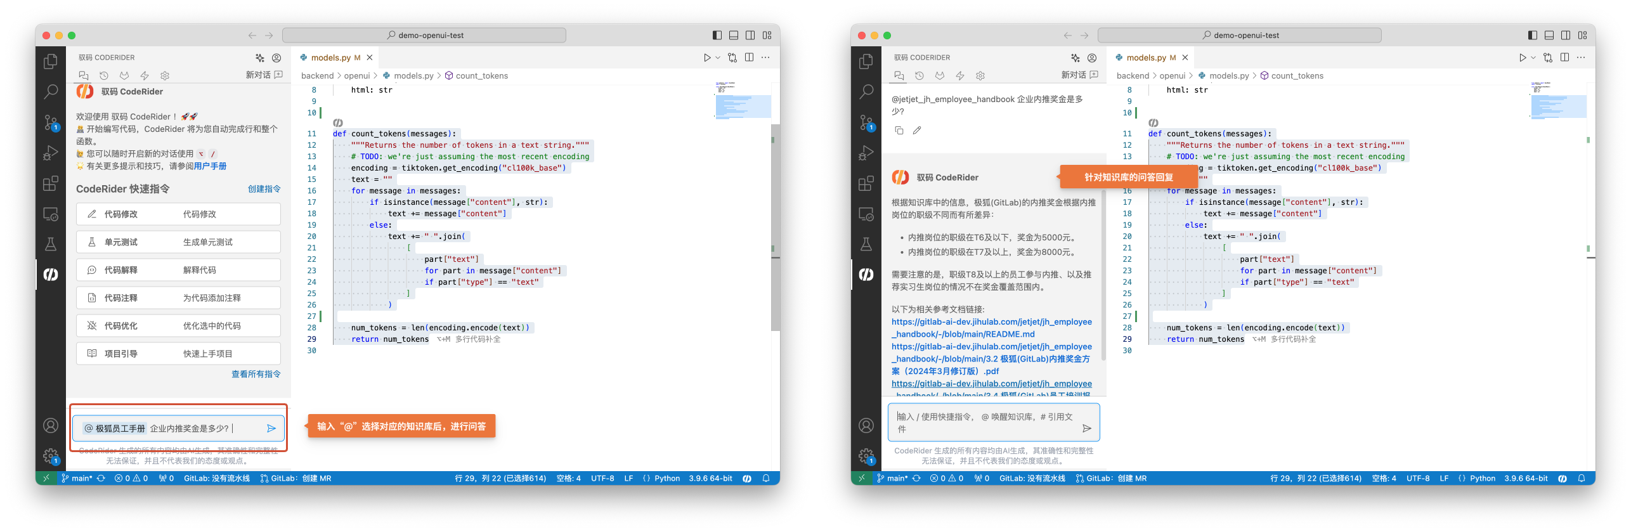Click sparkle icon in left CodeRider header
The image size is (1631, 532).
point(260,58)
